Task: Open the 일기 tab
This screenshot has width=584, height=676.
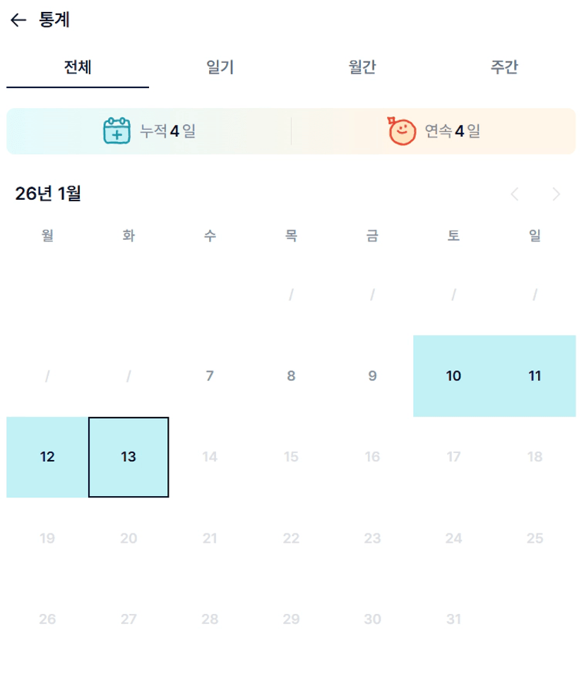Action: [x=220, y=68]
